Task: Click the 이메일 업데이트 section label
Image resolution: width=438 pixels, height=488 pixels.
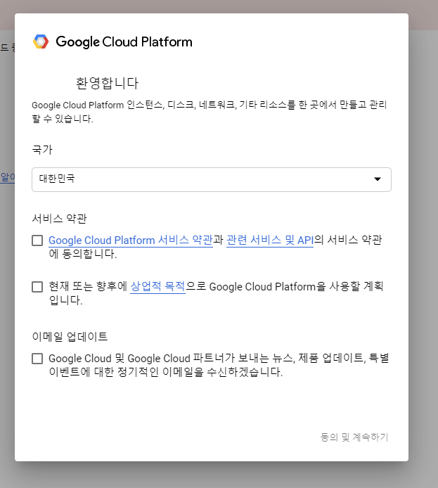Action: [70, 336]
